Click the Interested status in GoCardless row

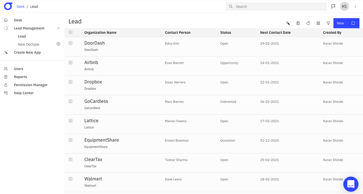coord(228,102)
